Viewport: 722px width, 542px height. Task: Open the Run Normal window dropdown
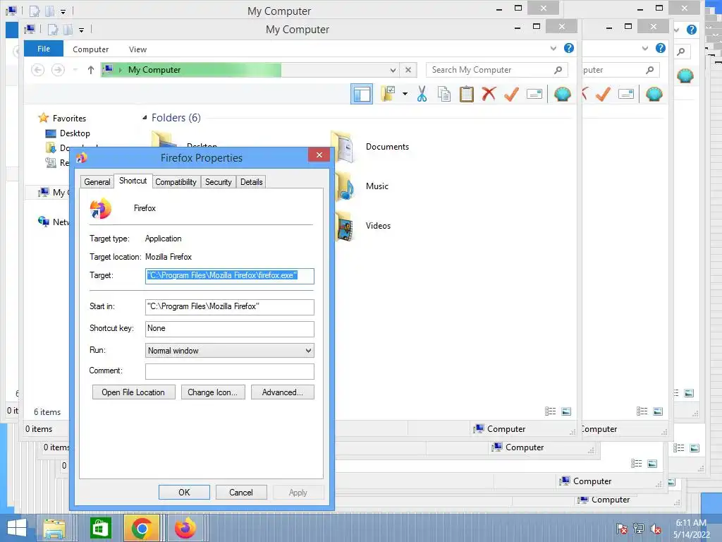pos(229,351)
